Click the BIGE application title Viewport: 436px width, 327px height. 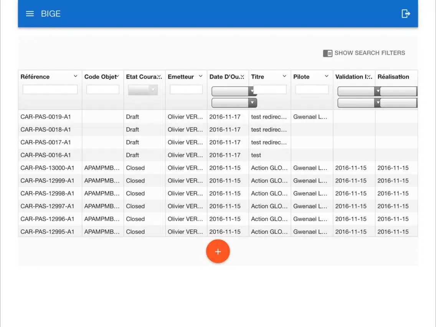pyautogui.click(x=51, y=14)
